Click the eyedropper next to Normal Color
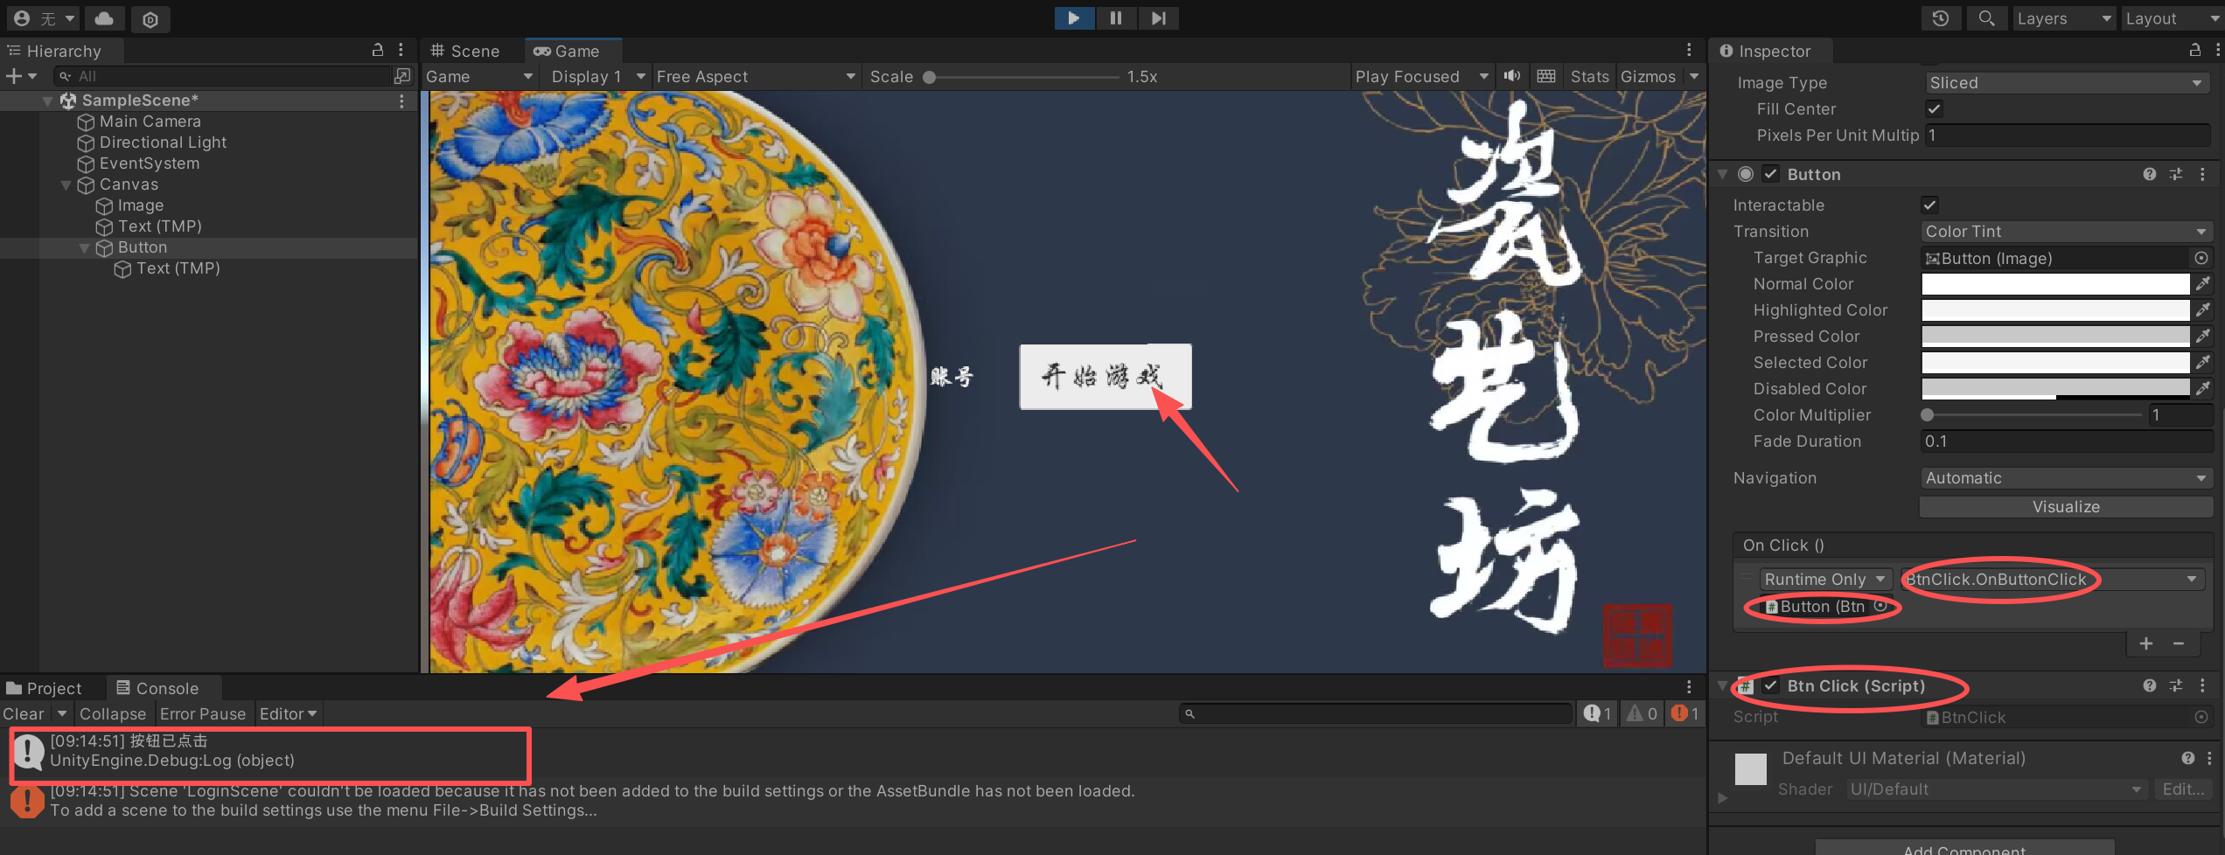2225x855 pixels. pos(2205,283)
